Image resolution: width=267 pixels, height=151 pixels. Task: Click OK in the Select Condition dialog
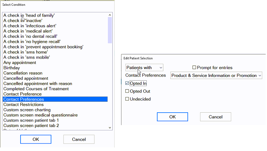pos(36,139)
